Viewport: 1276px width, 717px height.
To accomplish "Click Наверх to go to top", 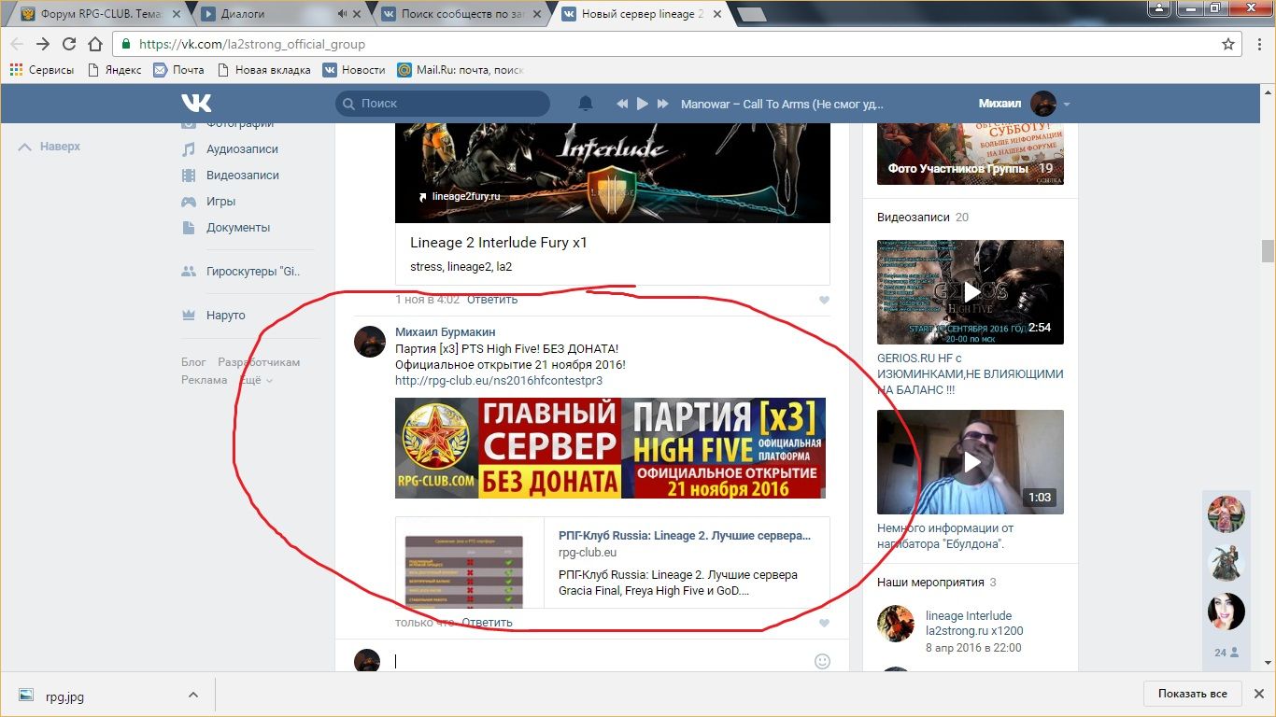I will [x=50, y=147].
